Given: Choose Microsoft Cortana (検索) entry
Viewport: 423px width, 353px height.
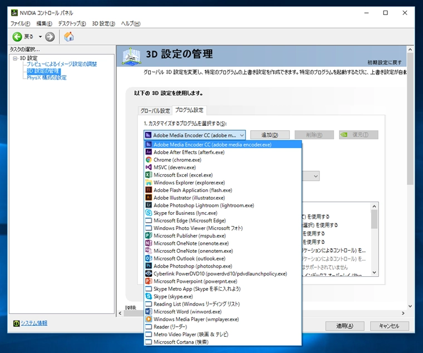Looking at the screenshot, I should pos(223,342).
